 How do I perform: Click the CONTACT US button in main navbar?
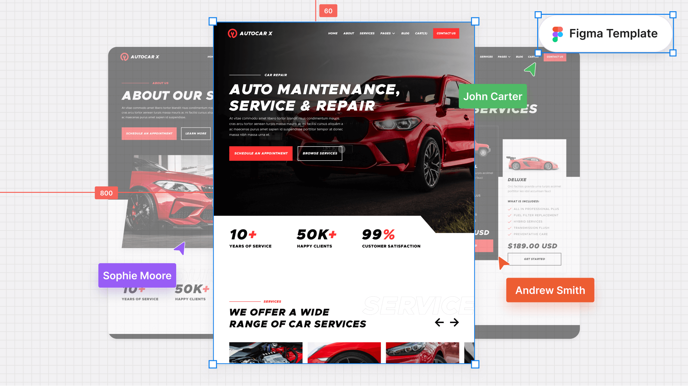click(446, 33)
